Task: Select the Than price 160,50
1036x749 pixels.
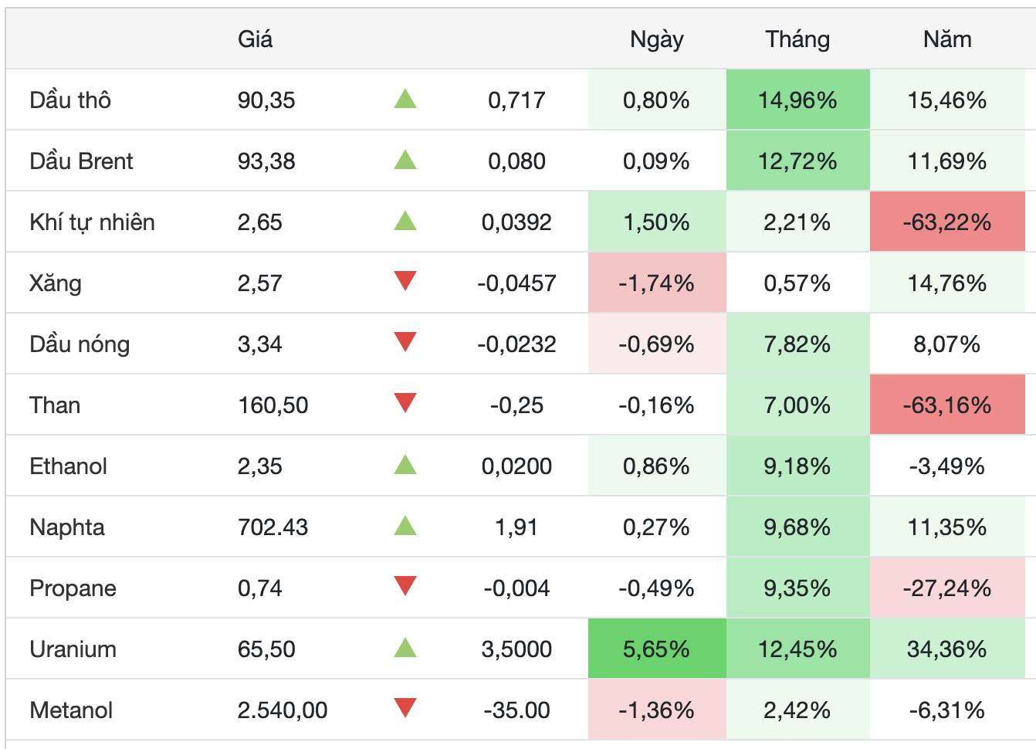Action: [273, 405]
